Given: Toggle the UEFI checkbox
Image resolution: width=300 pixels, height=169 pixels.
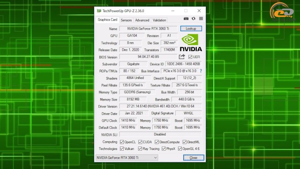Looking at the screenshot, I should click(x=190, y=57).
